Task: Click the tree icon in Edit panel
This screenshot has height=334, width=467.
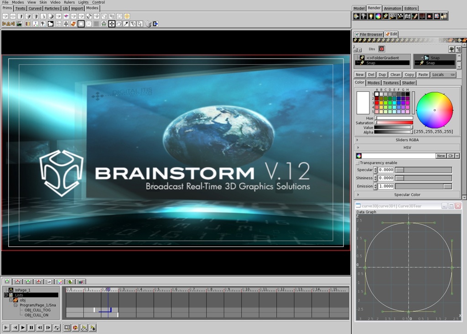Action: pos(452,49)
